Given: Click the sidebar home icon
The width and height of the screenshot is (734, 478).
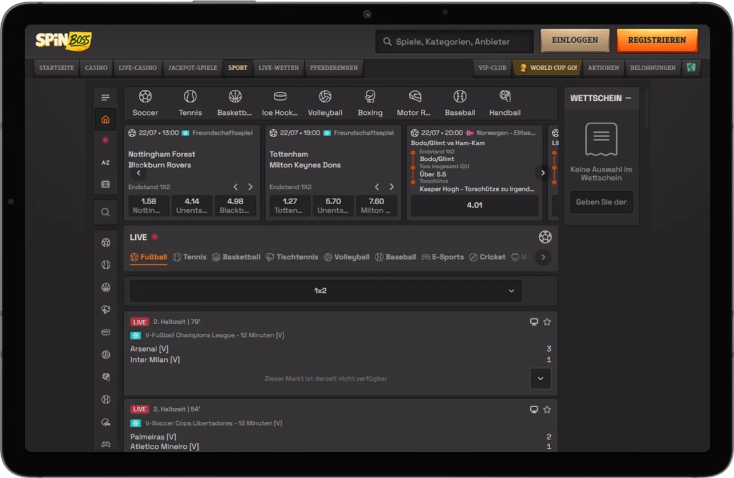Looking at the screenshot, I should pos(105,120).
